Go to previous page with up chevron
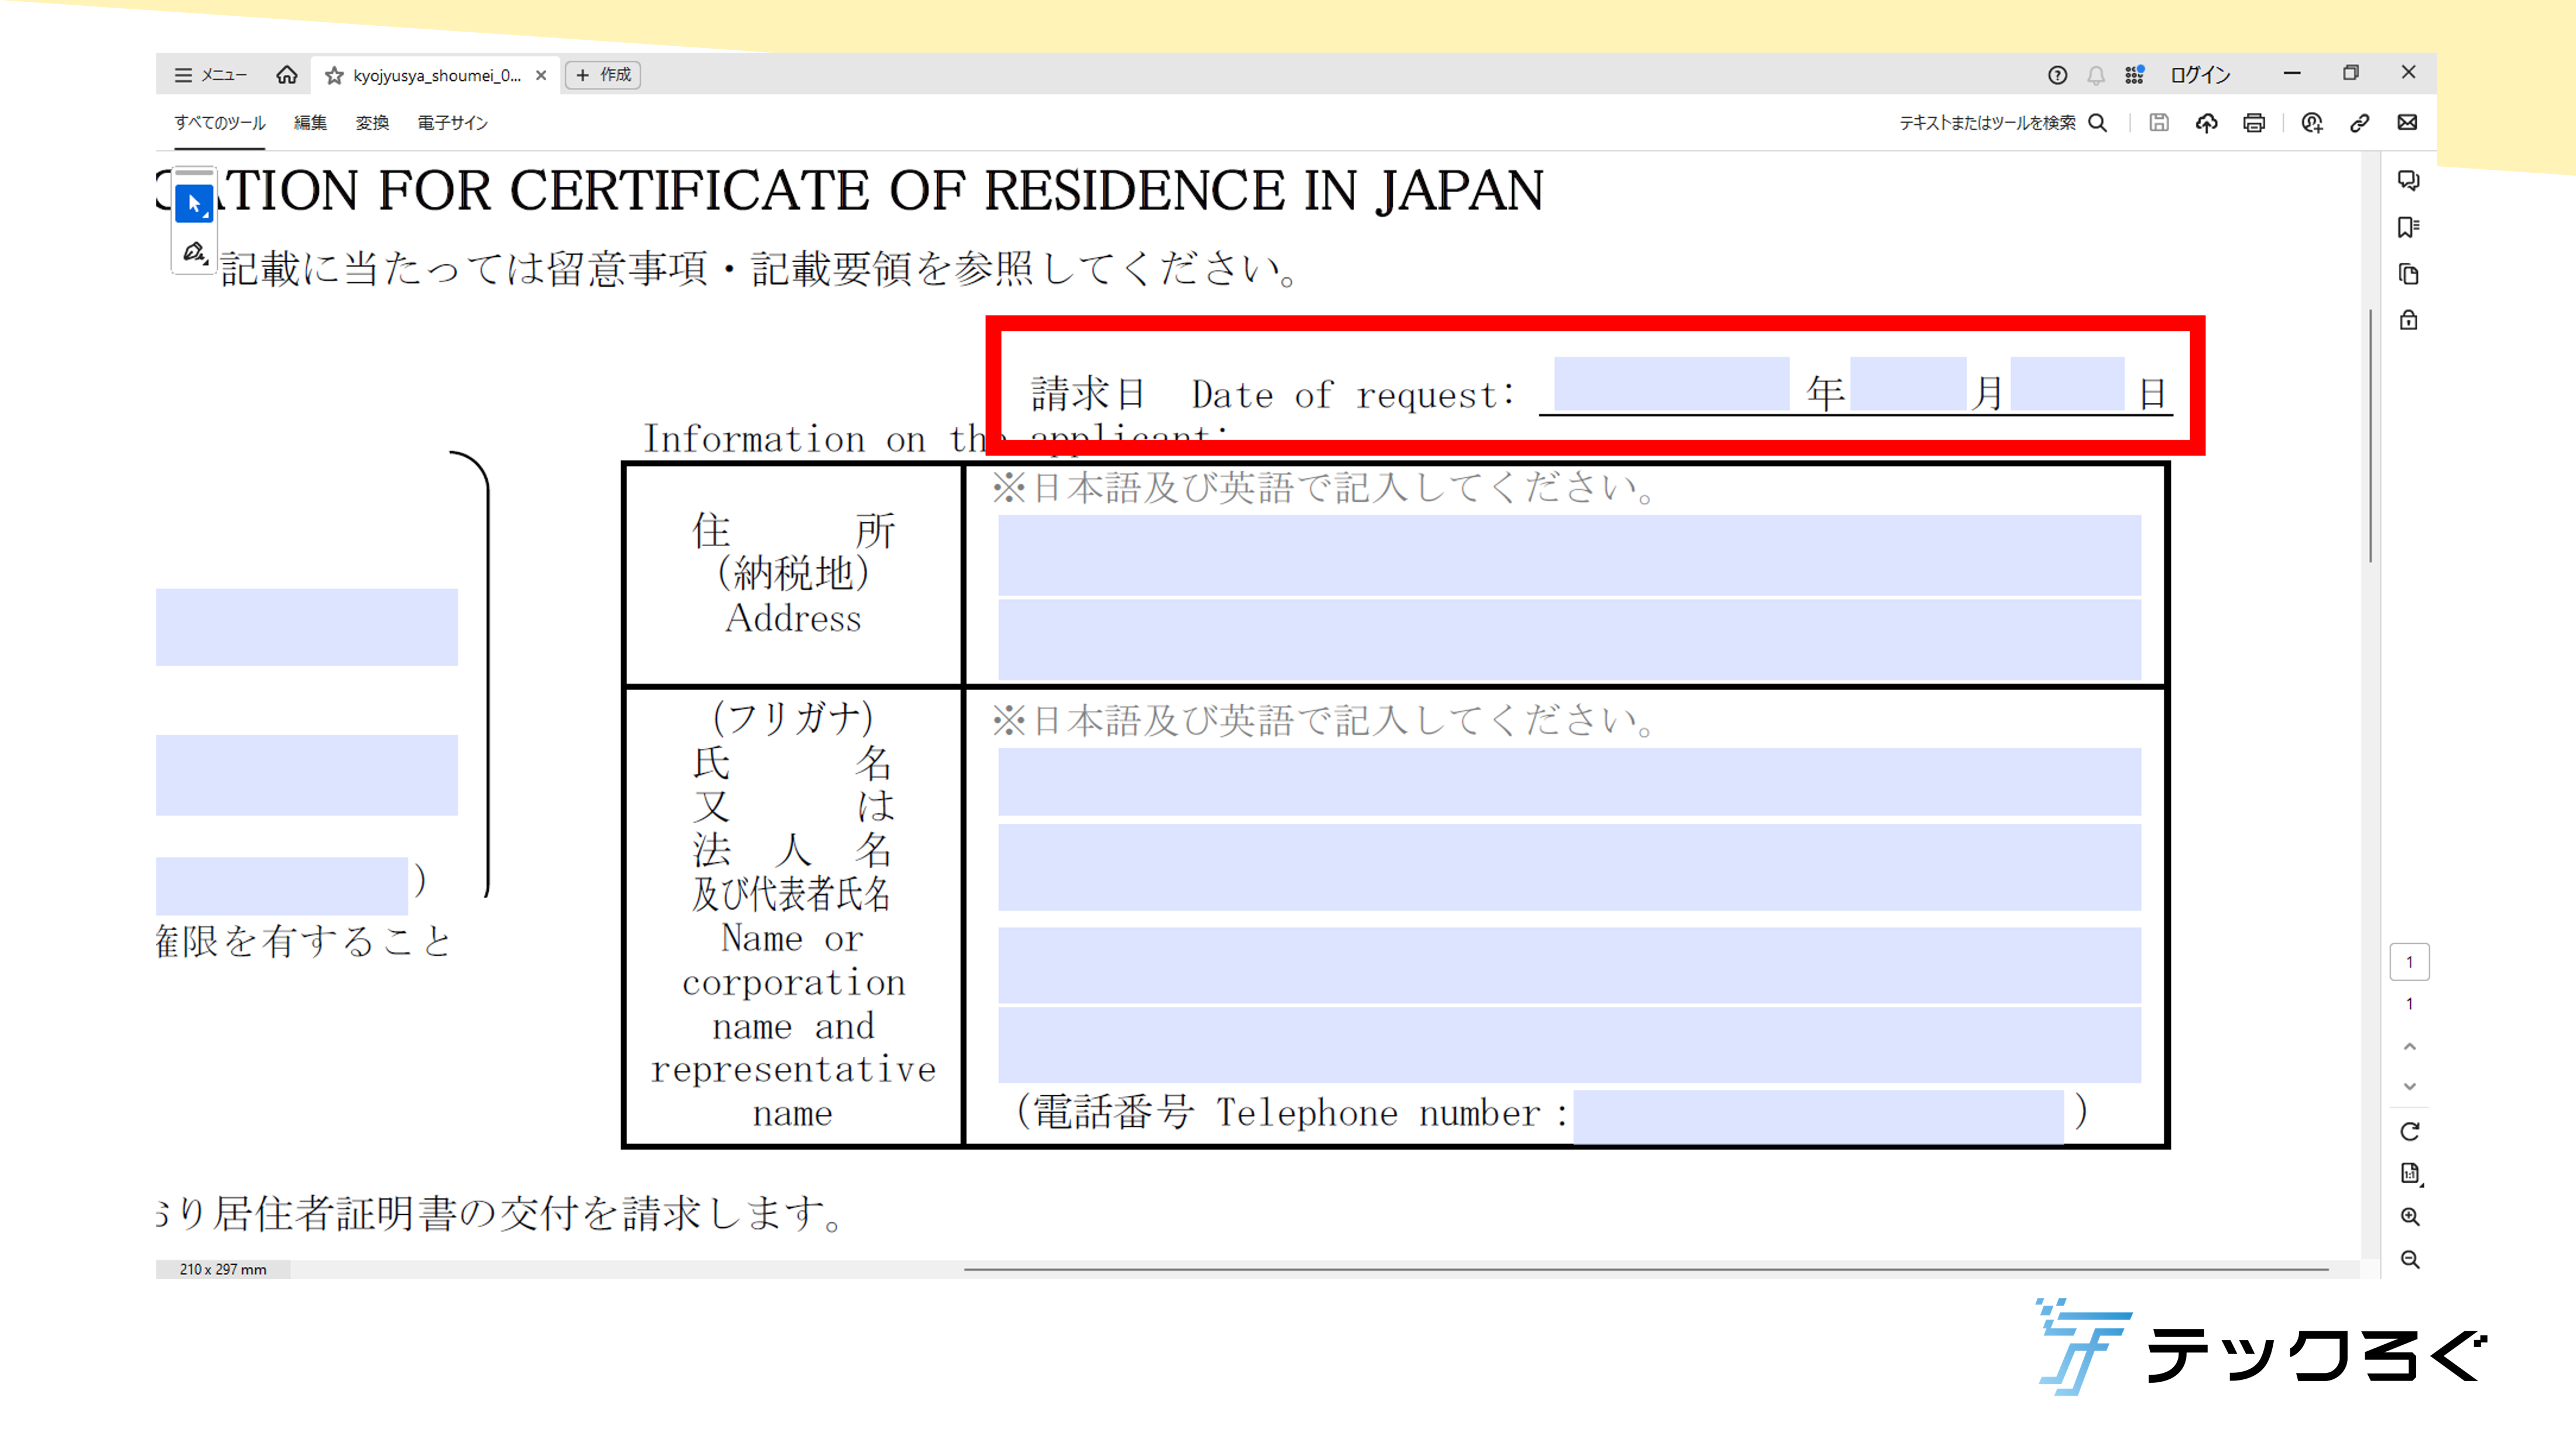 [2409, 1046]
